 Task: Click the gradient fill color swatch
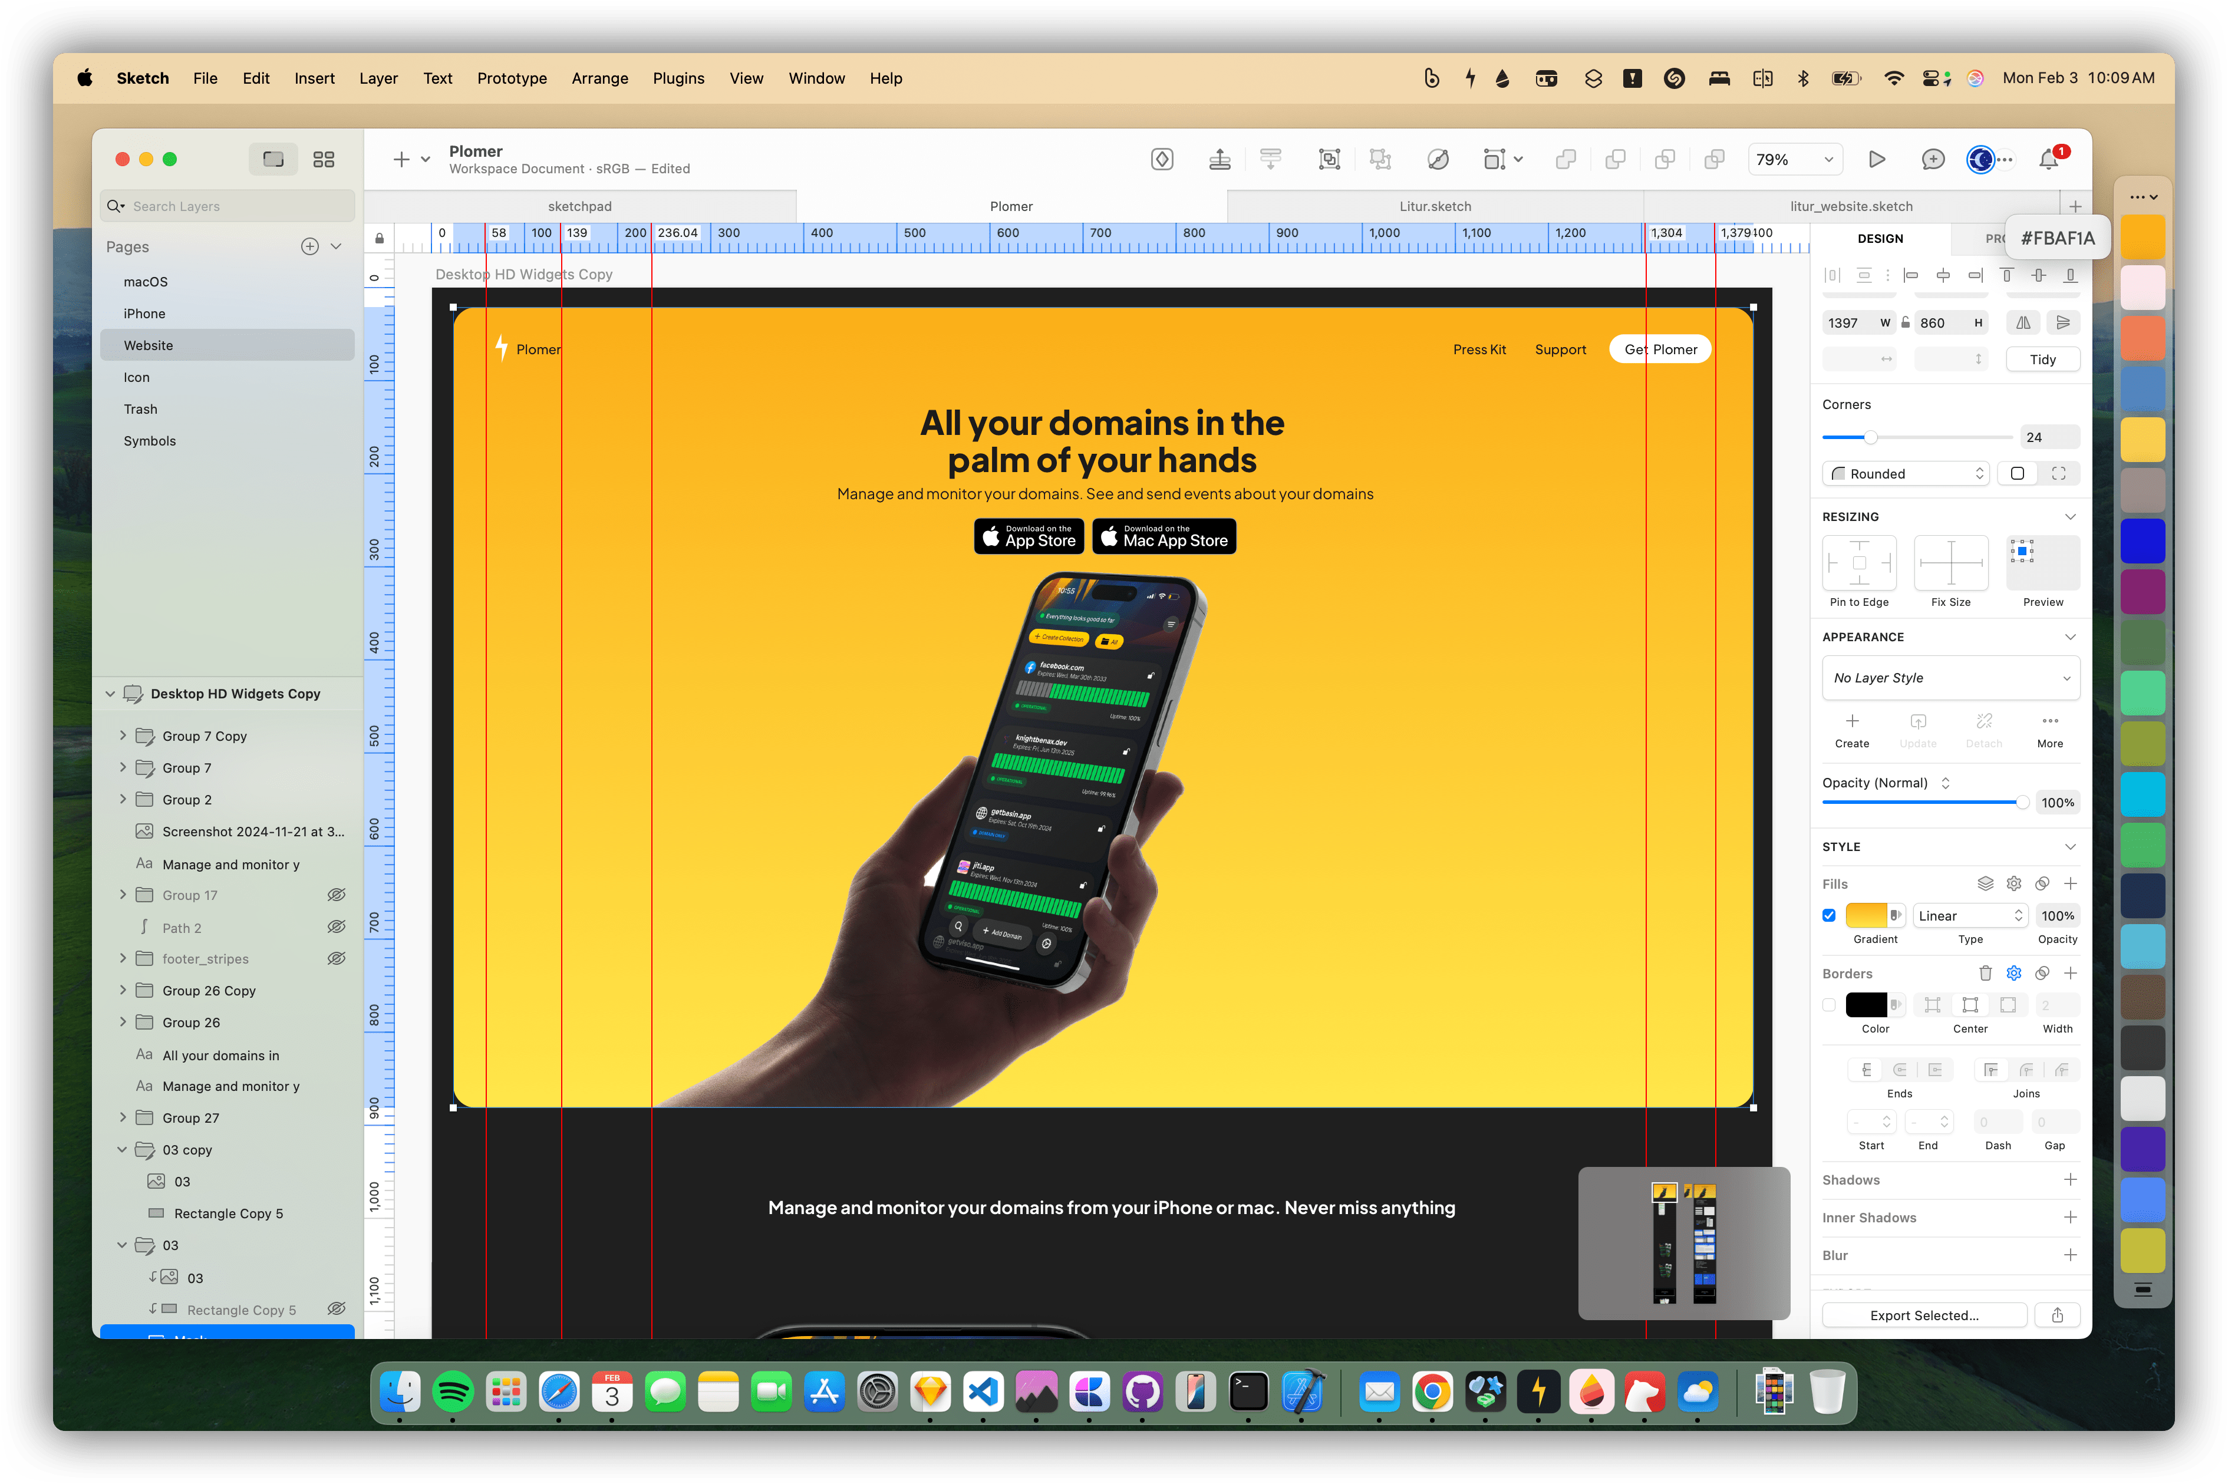1866,915
